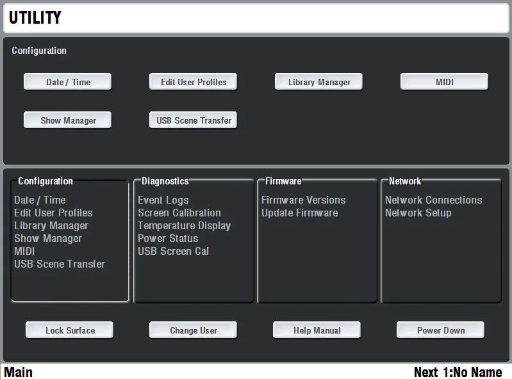512x379 pixels.
Task: Open Temperature Display from Diagnostics
Action: point(184,226)
